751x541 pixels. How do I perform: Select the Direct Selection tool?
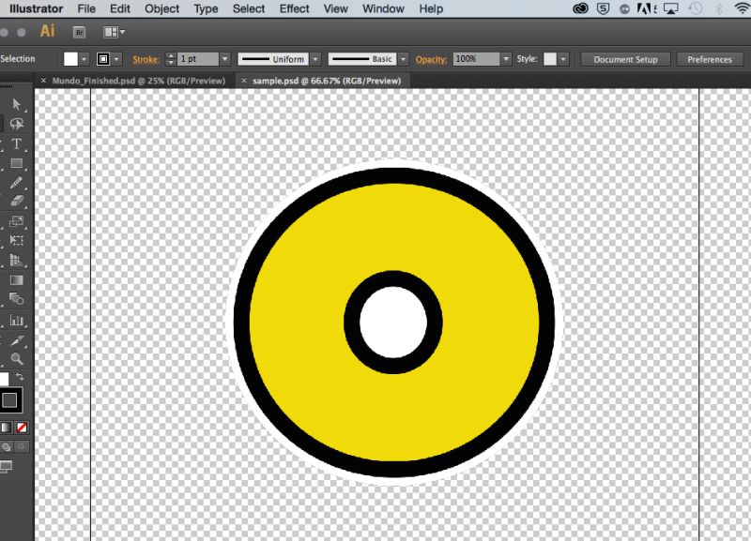coord(13,123)
